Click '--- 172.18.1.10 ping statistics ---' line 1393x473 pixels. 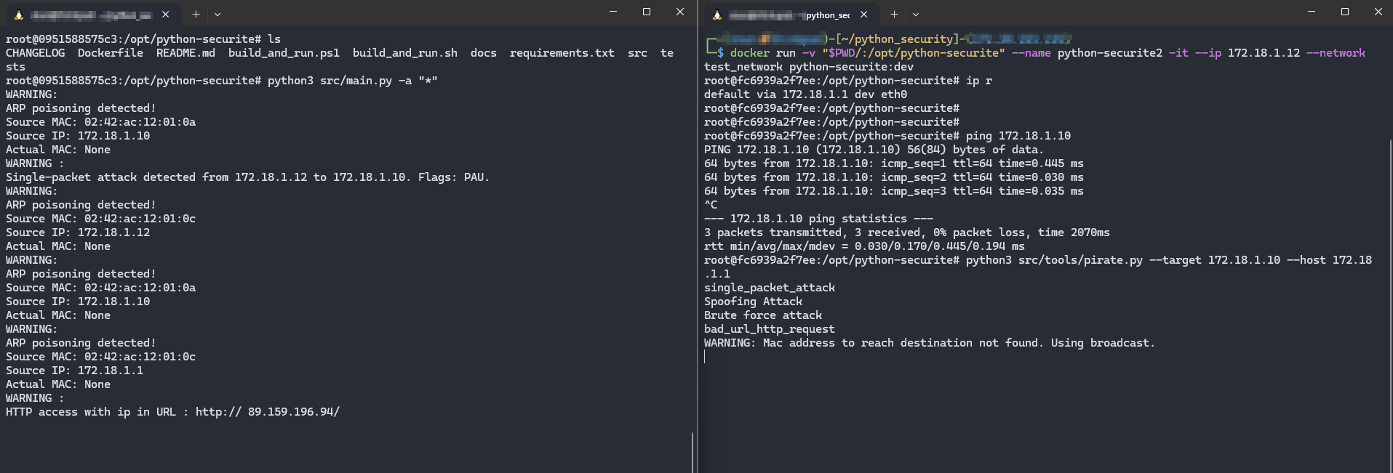coord(818,219)
